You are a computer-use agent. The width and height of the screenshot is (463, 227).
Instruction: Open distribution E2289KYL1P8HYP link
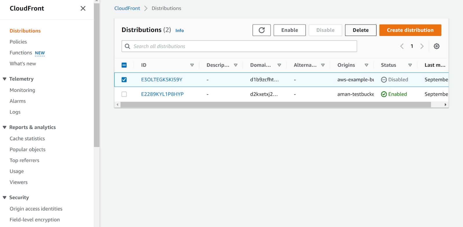pos(162,94)
